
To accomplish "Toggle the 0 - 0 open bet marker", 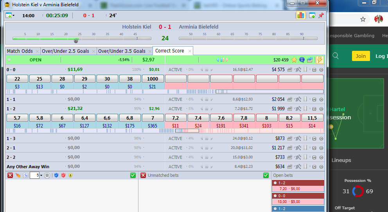I will [275, 196].
